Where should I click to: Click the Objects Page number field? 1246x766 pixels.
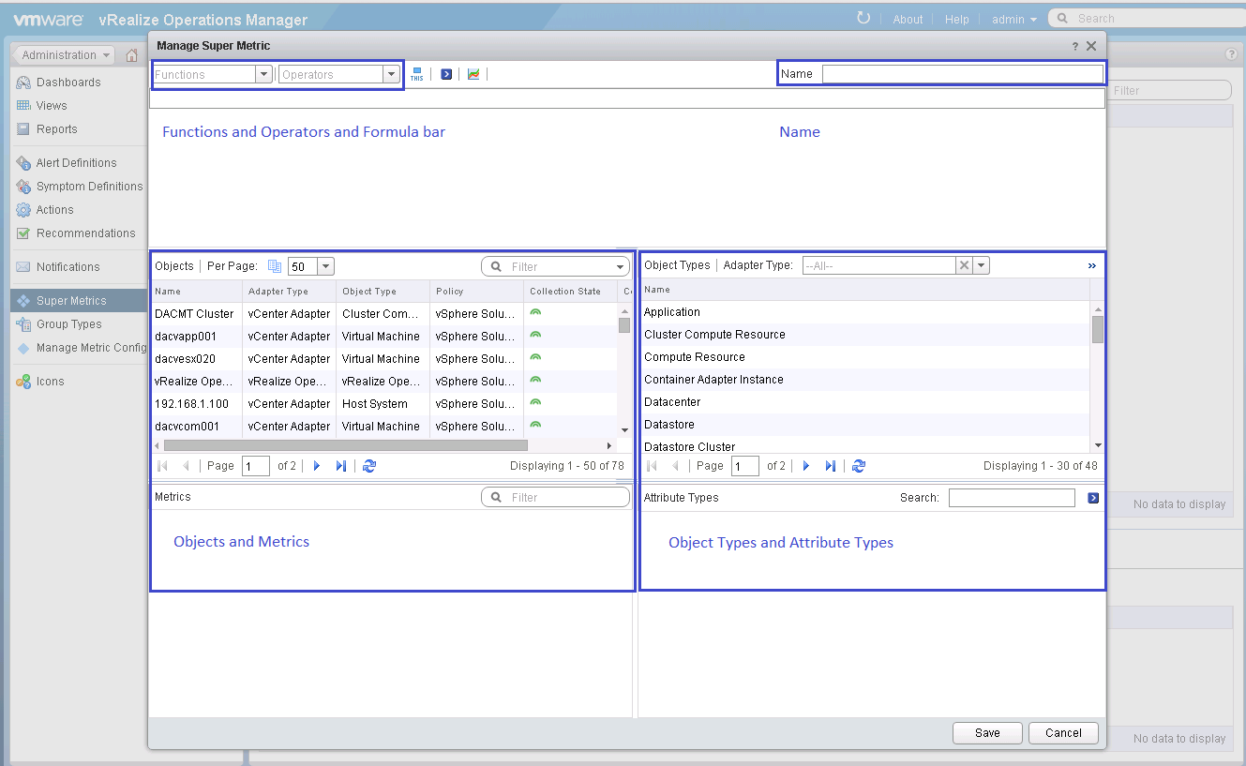[256, 466]
